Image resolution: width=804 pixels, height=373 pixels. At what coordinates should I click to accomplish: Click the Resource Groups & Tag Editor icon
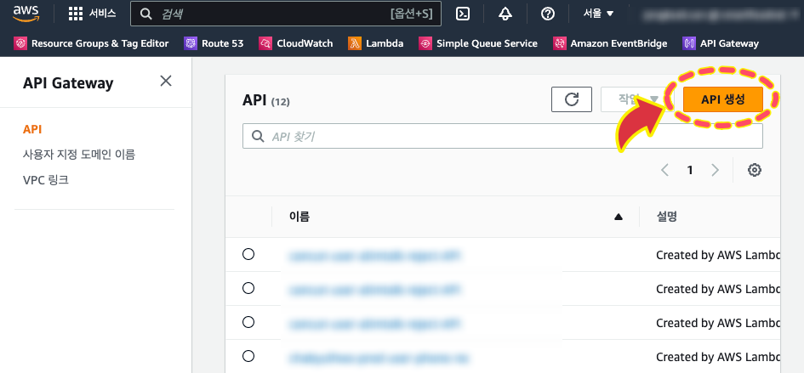pyautogui.click(x=20, y=43)
